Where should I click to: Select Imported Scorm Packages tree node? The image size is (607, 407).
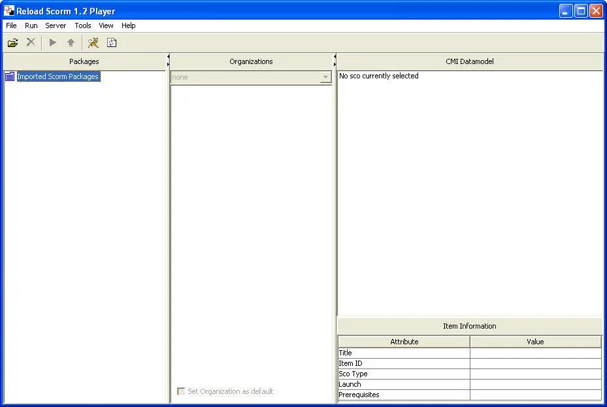(x=58, y=76)
